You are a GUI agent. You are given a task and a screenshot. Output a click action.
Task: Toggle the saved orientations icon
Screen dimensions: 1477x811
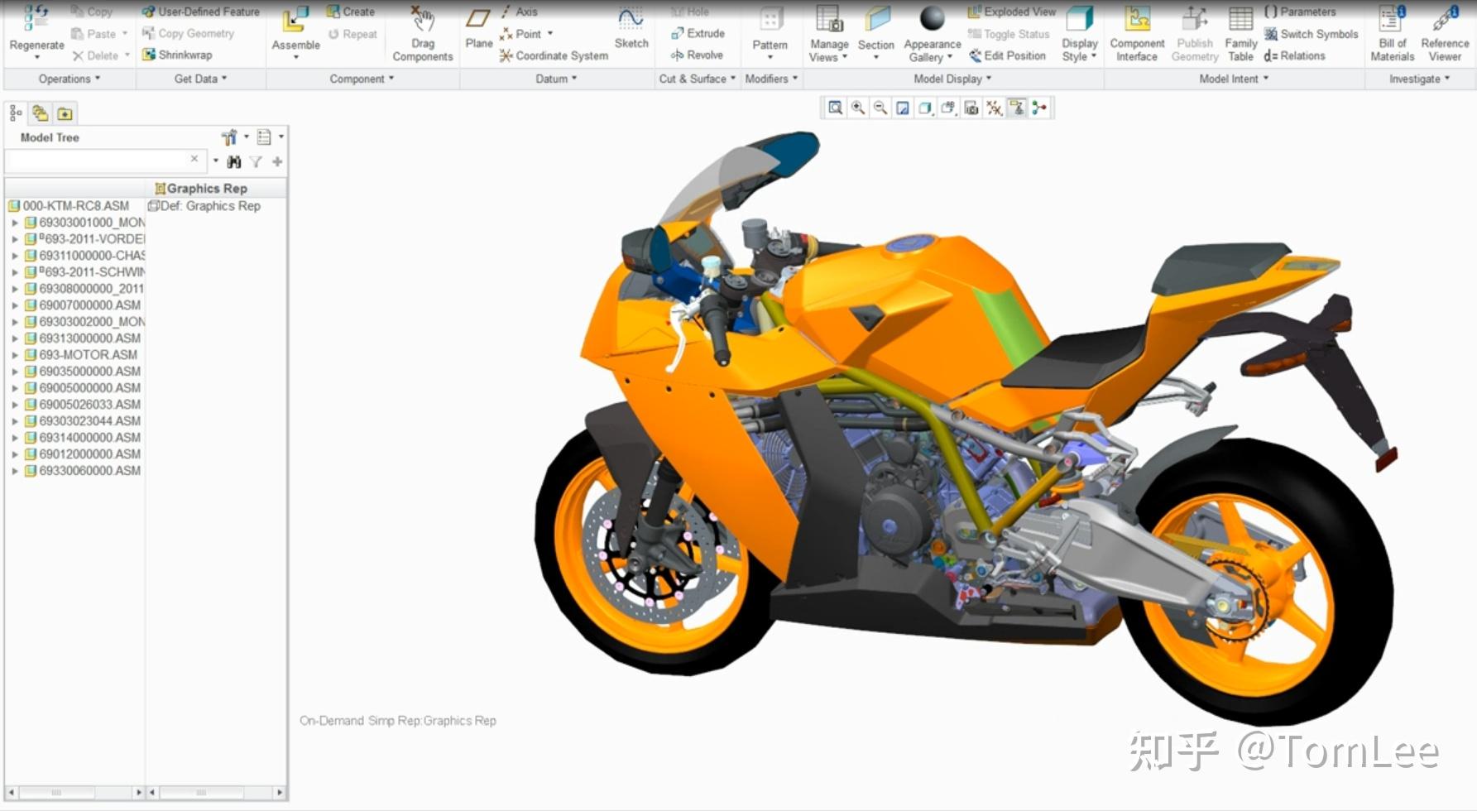(x=947, y=108)
